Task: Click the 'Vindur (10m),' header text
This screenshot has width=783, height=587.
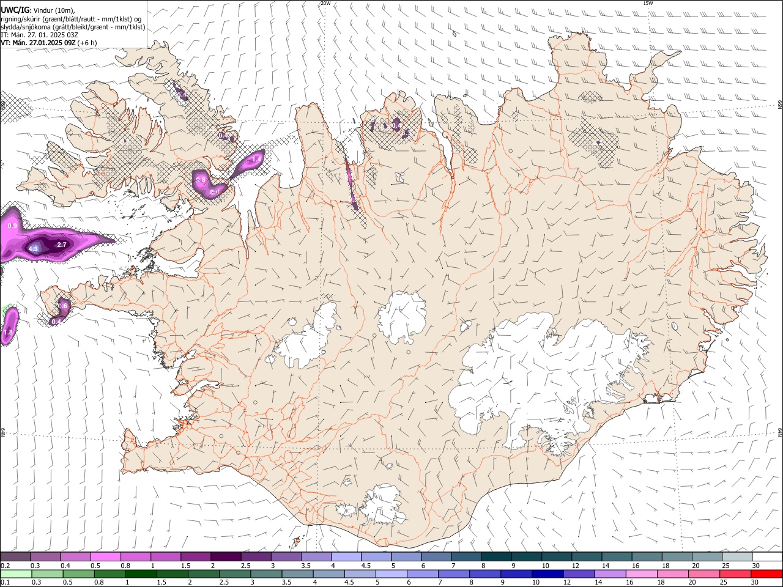Action: point(53,10)
